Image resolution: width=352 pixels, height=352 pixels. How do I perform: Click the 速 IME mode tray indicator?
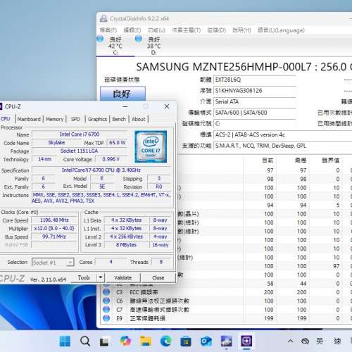(337, 341)
